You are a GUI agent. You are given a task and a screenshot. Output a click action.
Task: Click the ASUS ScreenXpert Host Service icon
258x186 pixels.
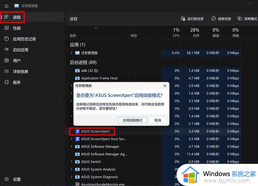(77, 139)
